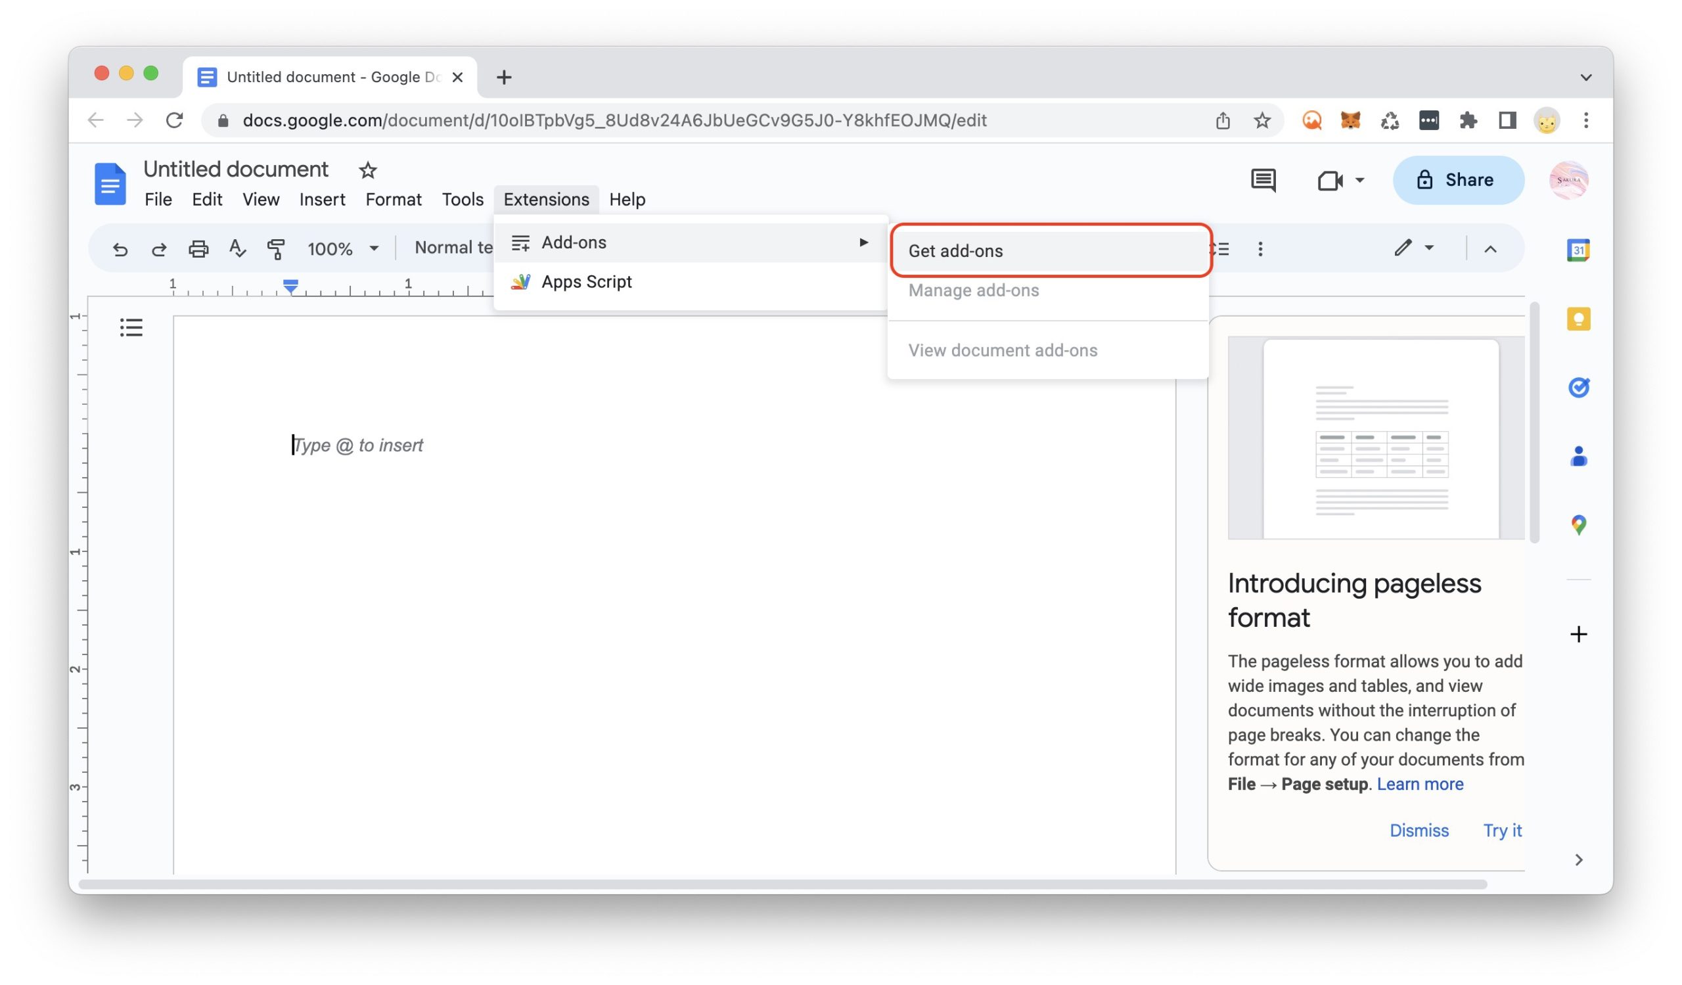Viewport: 1682px width, 985px height.
Task: Select the Paint format tool
Action: tap(276, 248)
